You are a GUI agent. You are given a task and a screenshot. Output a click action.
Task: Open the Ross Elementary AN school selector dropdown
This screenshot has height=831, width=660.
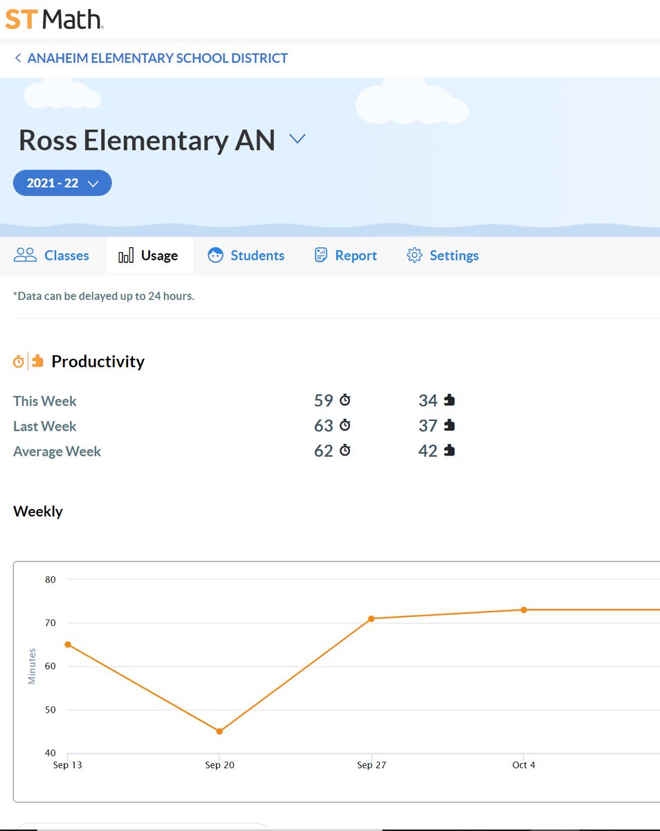point(297,138)
